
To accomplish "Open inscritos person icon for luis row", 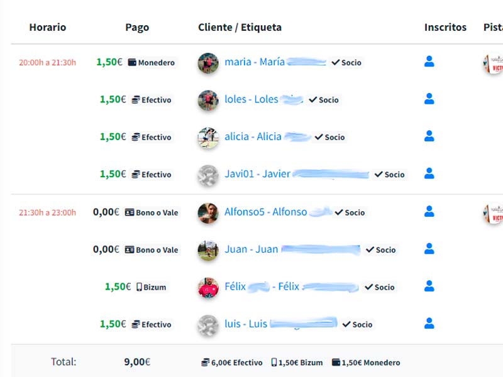I will 429,323.
